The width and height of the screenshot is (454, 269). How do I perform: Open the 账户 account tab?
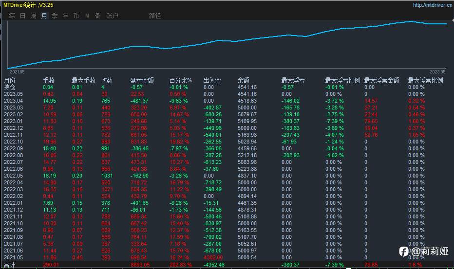pyautogui.click(x=112, y=16)
